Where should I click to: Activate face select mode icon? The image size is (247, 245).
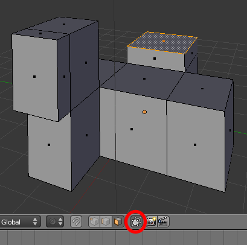coord(118,221)
